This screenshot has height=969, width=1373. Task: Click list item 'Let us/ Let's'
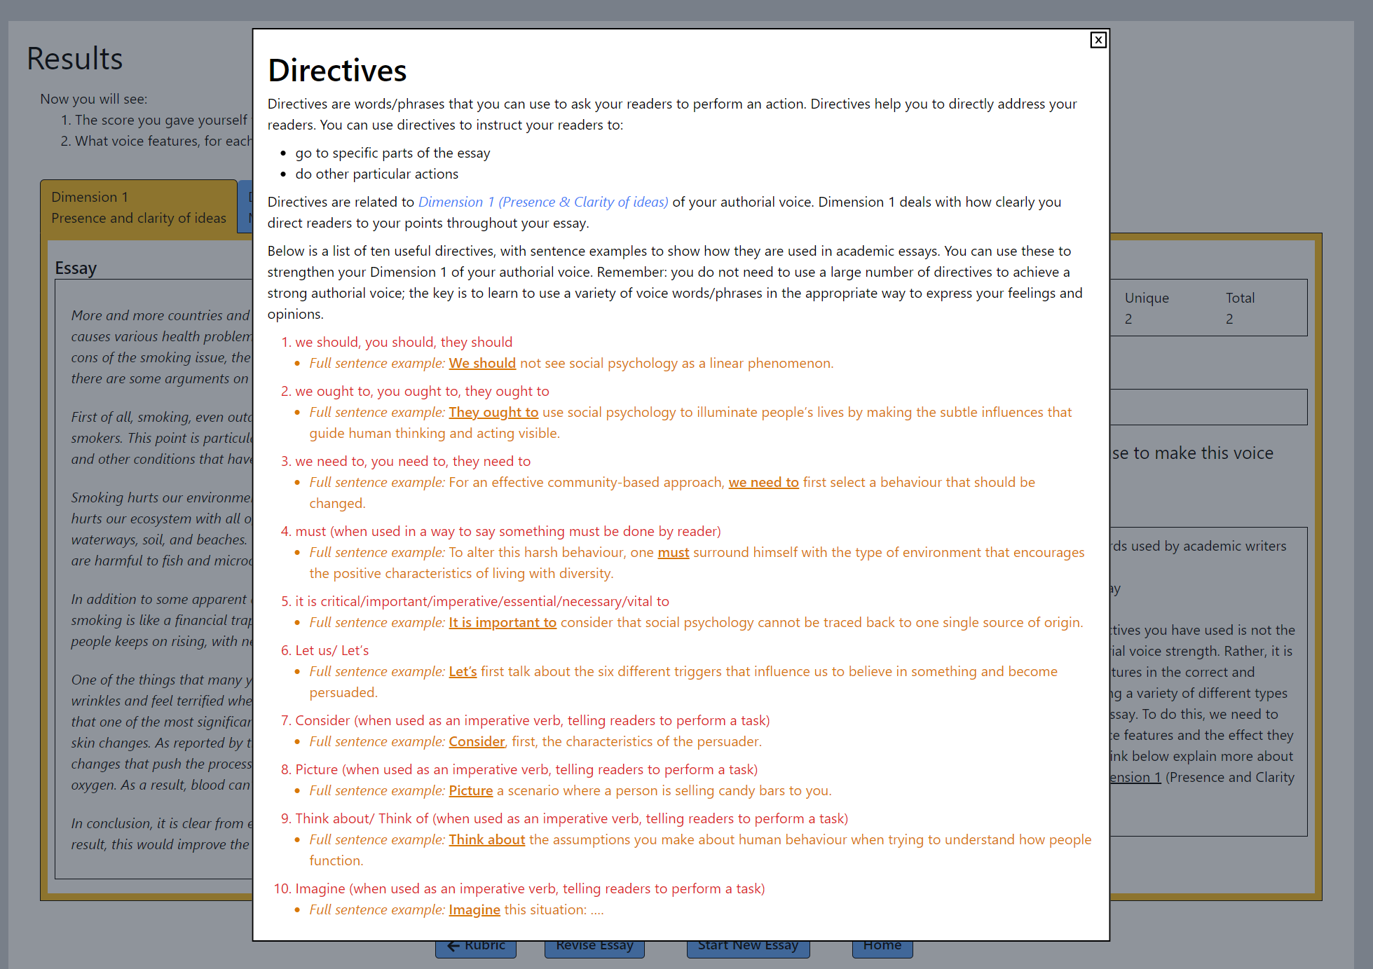[x=332, y=650]
